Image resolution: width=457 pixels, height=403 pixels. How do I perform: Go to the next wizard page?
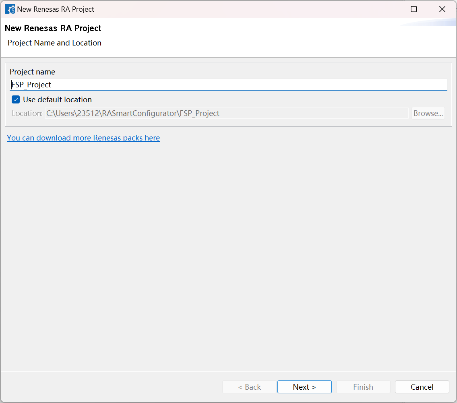tap(304, 386)
